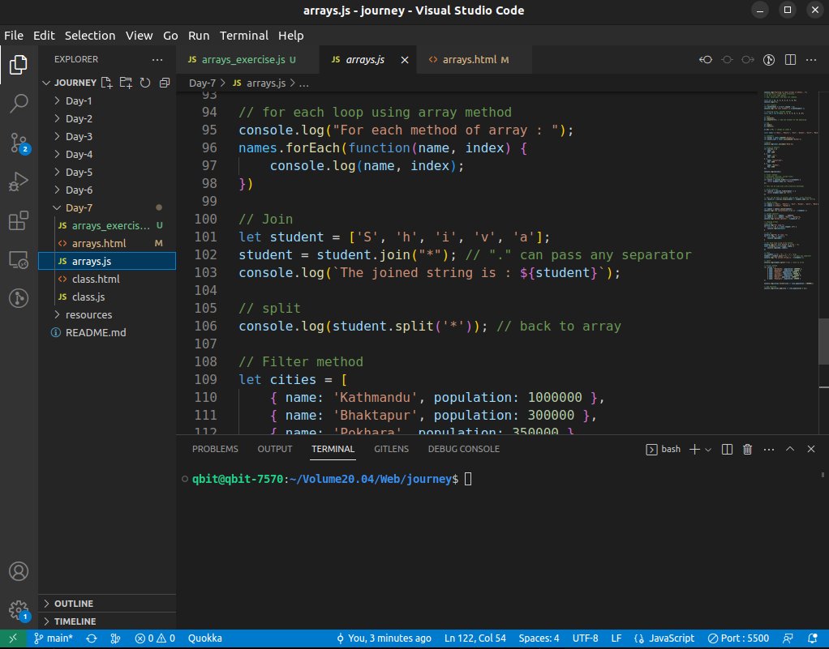Click the main* branch in status bar
Viewport: 829px width, 649px height.
pos(54,638)
